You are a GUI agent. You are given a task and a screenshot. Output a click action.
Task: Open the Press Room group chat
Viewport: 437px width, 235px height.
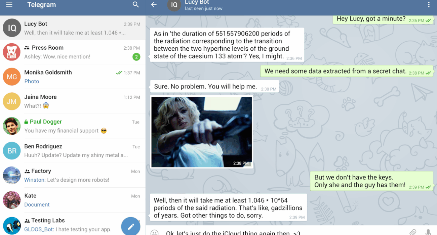click(73, 52)
